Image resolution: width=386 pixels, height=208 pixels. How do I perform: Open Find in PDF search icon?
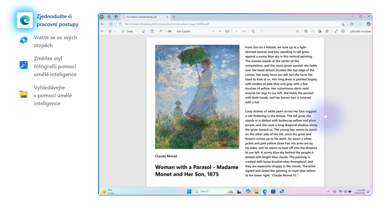coord(297,31)
